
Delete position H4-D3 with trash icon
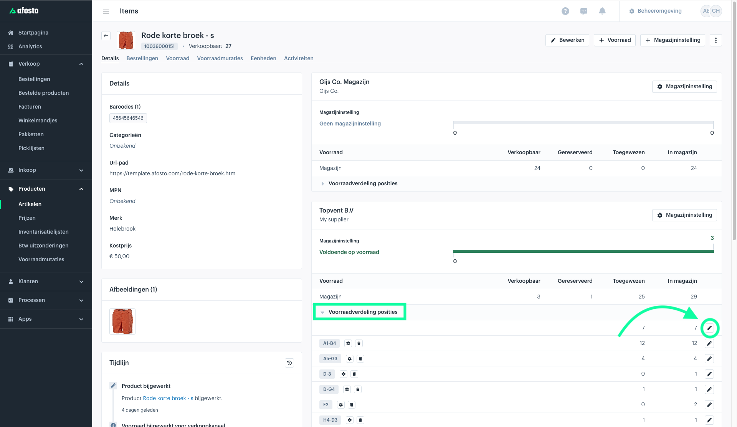360,420
